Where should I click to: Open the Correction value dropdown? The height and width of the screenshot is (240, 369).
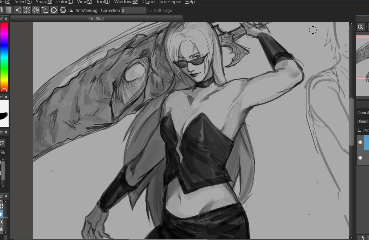144,10
